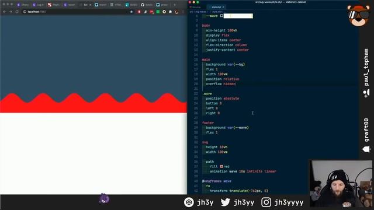
Task: Go back in the browser
Action: pos(5,12)
